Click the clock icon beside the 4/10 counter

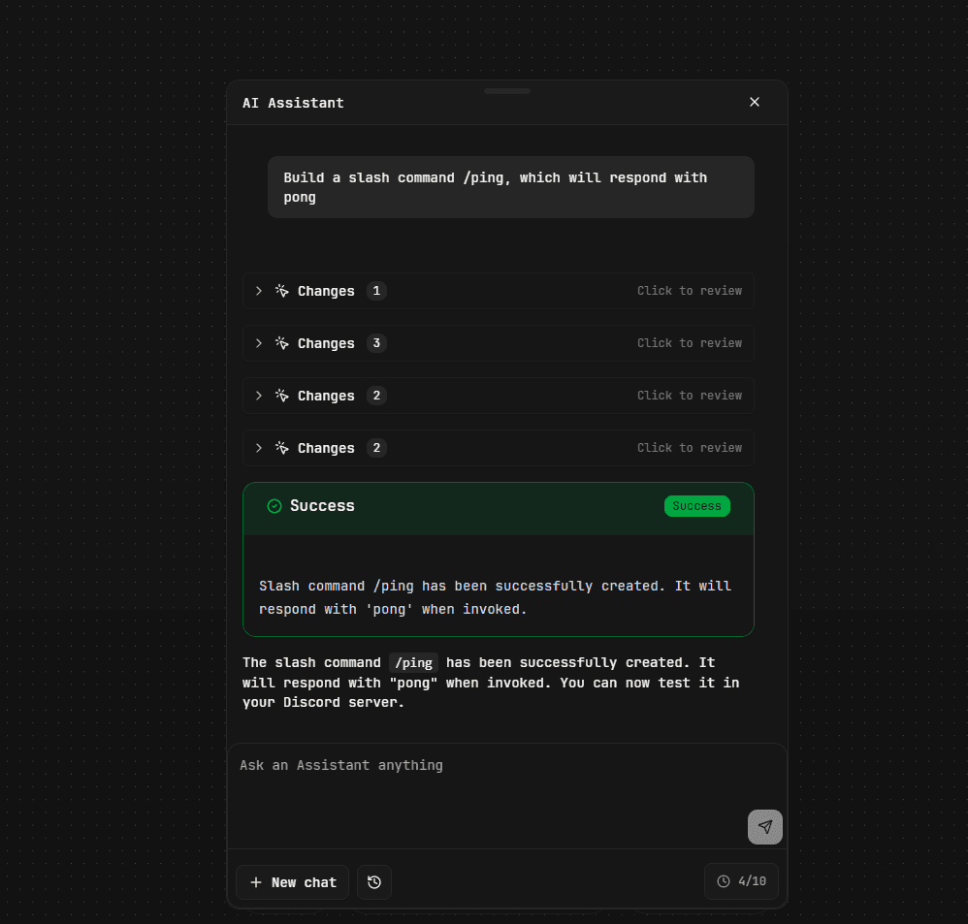pos(724,880)
